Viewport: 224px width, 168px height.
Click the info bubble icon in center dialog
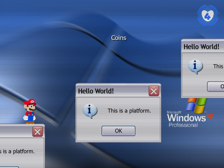point(90,111)
